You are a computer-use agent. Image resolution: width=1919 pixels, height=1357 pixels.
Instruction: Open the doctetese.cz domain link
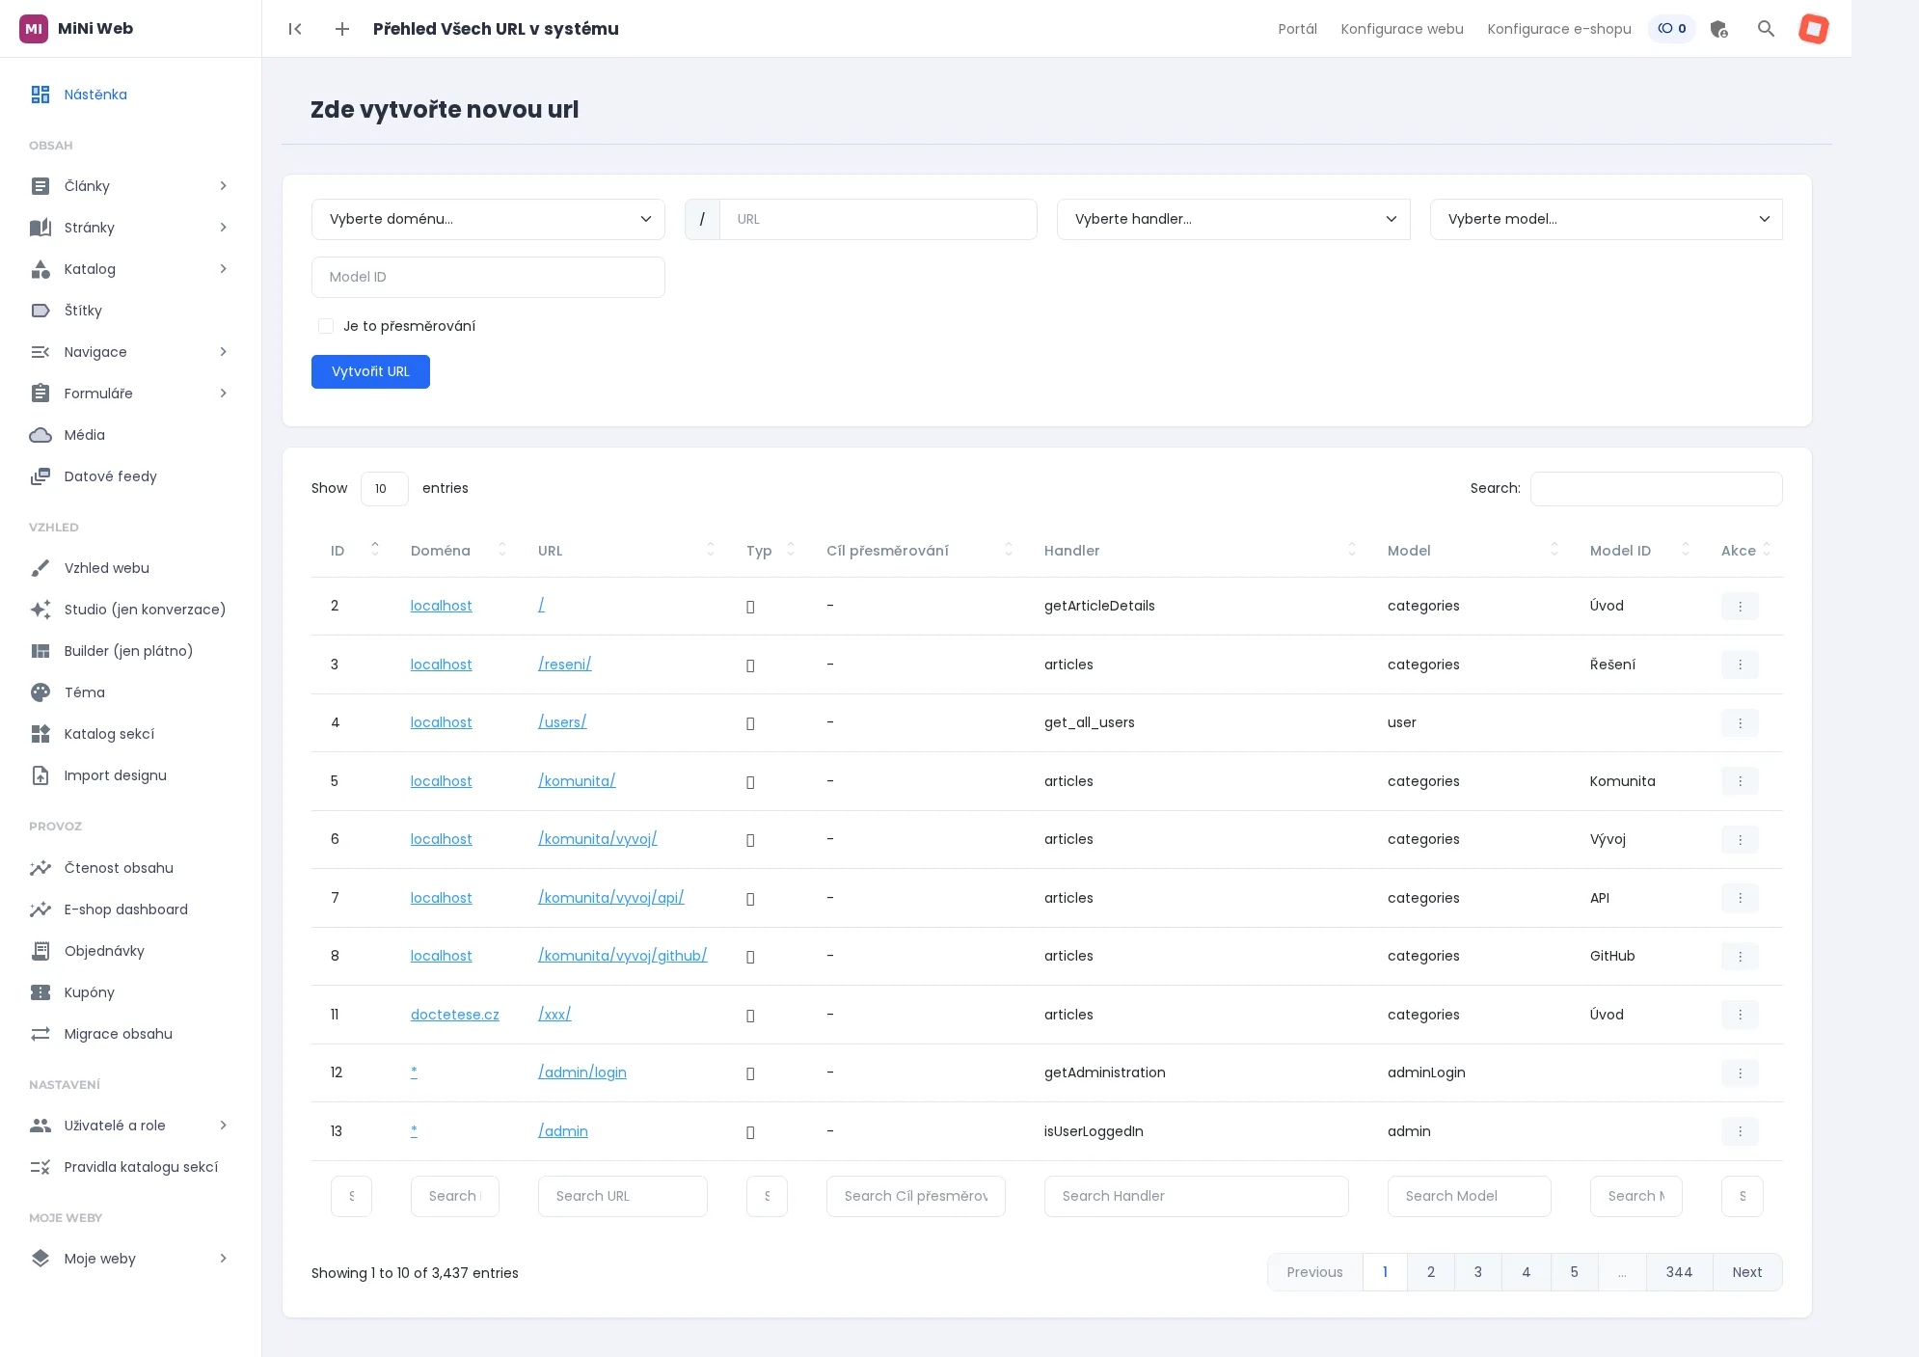coord(455,1015)
